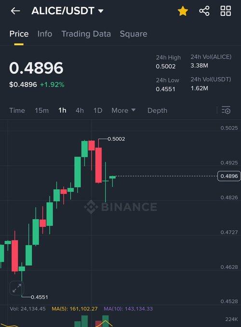Screen dimensions: 241x327
Task: Click the 0.4896 current price label
Action: (x=229, y=176)
